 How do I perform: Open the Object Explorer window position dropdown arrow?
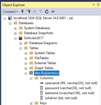point(94,5)
